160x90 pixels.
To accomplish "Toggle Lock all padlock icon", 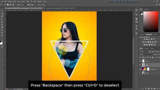I will pos(152,57).
